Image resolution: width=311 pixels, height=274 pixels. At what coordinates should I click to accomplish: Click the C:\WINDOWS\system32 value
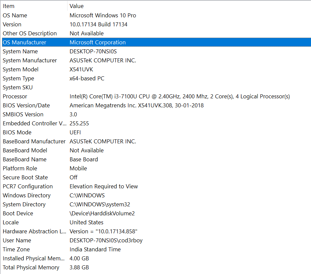tap(100, 204)
